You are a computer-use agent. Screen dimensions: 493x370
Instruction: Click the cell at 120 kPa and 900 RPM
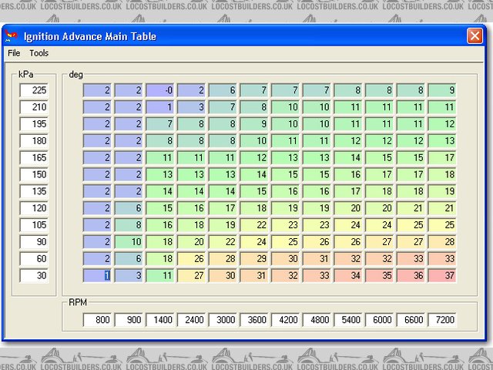(129, 208)
